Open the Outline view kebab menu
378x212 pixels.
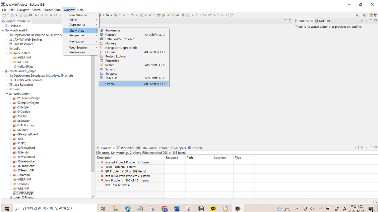pyautogui.click(x=366, y=21)
